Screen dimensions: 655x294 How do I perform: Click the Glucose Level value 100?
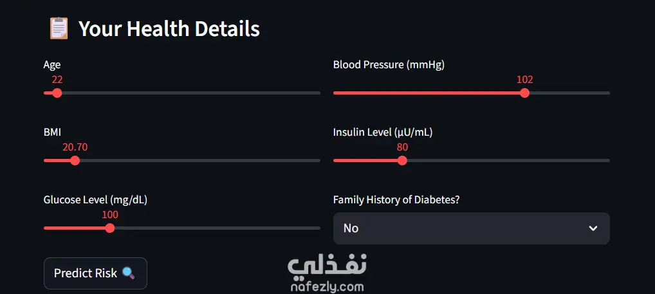(x=110, y=215)
